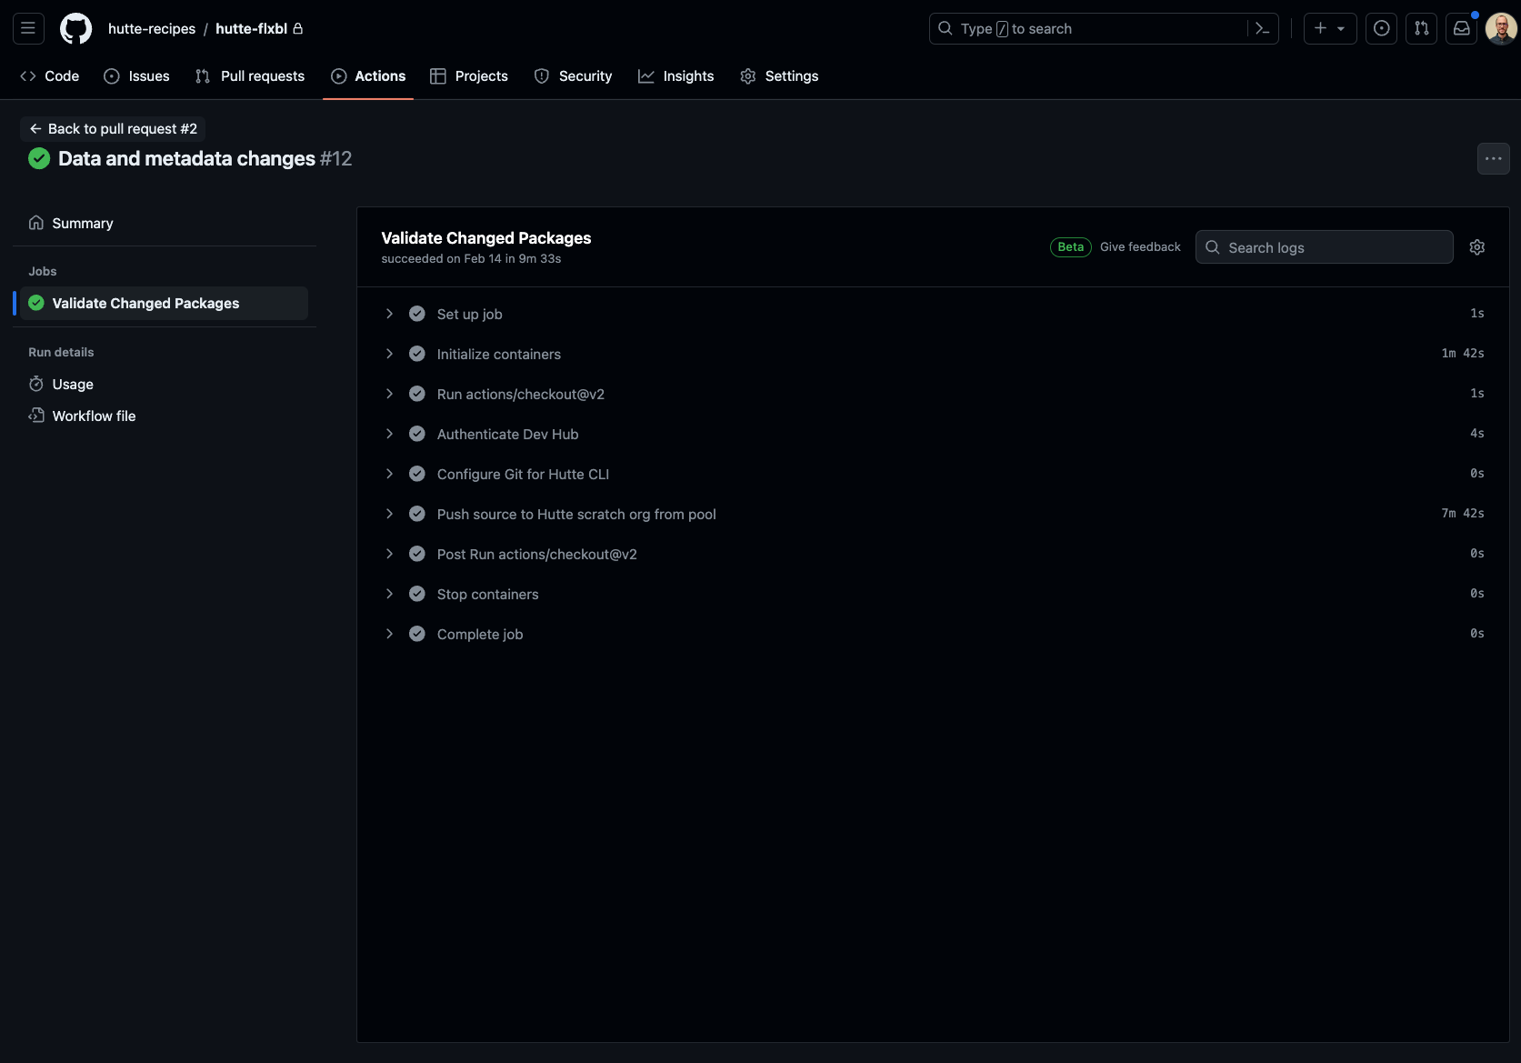Click the Set up job status check icon
1521x1063 pixels.
point(417,314)
